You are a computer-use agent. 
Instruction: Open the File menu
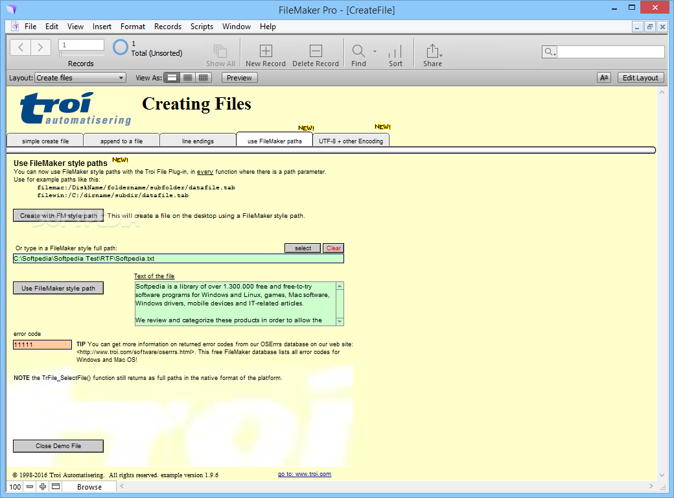click(30, 26)
